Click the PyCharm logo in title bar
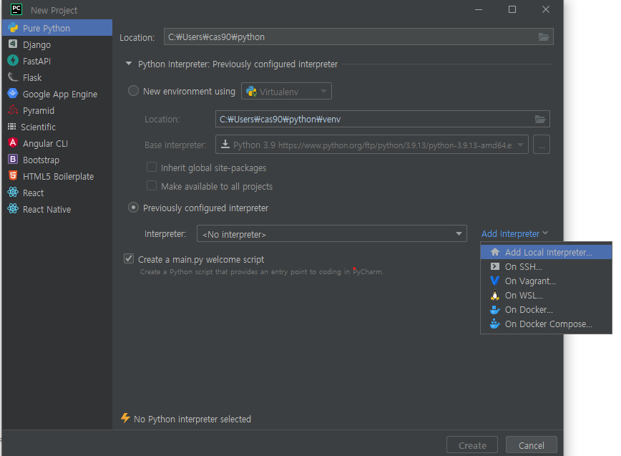Viewport: 621px width, 456px height. coord(16,9)
